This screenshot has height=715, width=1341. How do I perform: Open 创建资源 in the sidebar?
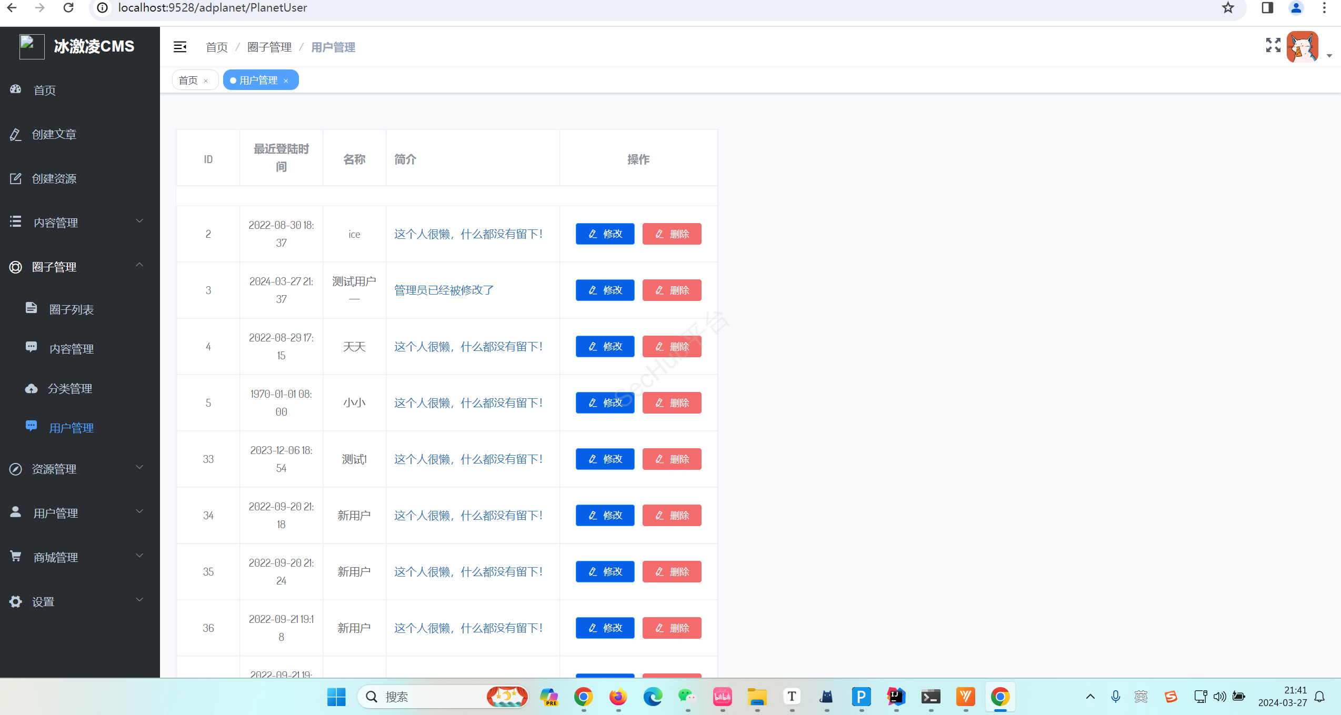click(x=54, y=178)
